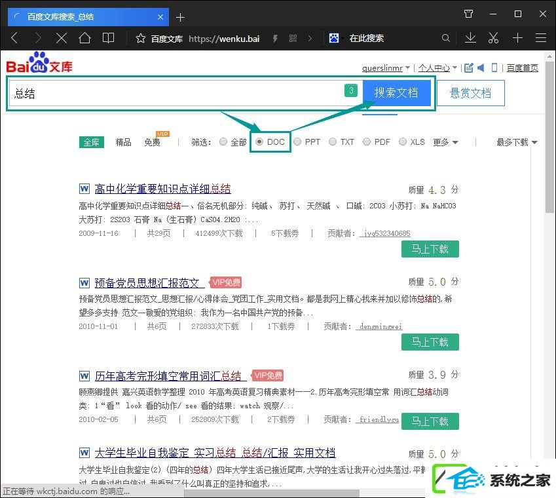The width and height of the screenshot is (556, 498).
Task: Click the Baidu paw search engine icon
Action: pyautogui.click(x=334, y=37)
